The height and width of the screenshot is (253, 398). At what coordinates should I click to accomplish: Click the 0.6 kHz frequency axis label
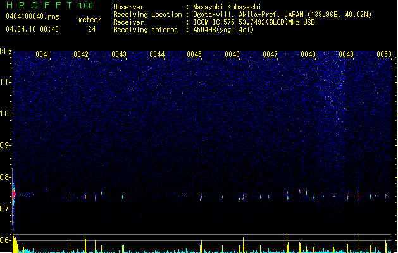5,240
